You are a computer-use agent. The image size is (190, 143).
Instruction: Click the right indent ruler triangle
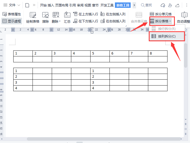pyautogui.click(x=107, y=31)
